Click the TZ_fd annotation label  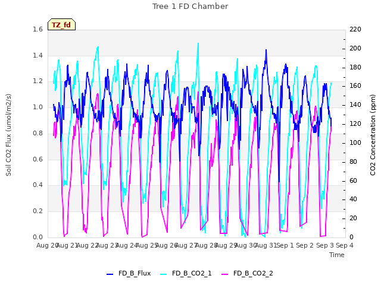(61, 25)
